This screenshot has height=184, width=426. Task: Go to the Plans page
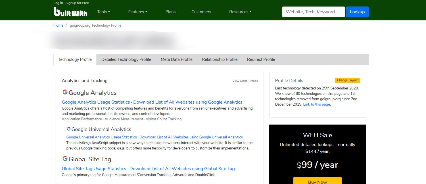point(170,12)
